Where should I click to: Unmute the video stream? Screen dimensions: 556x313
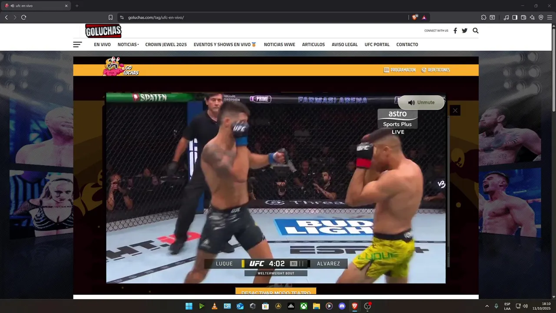421,103
